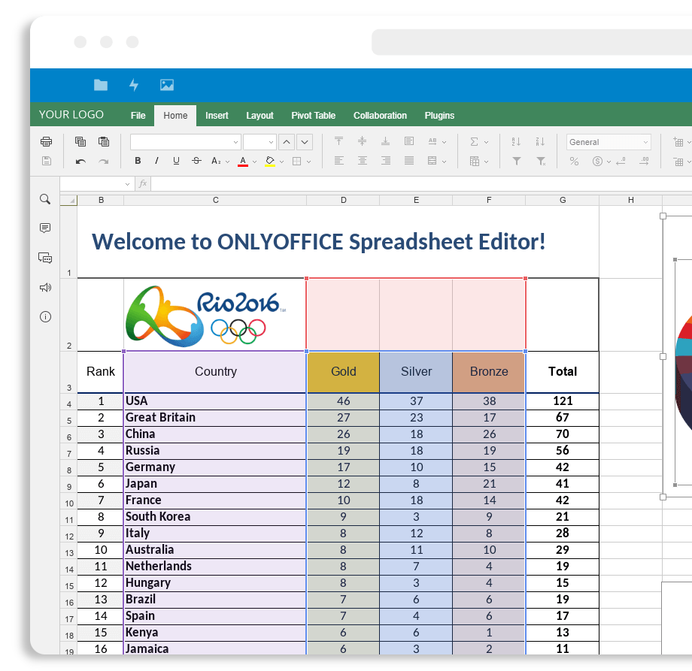Open the chat panel in sidebar

coord(45,258)
